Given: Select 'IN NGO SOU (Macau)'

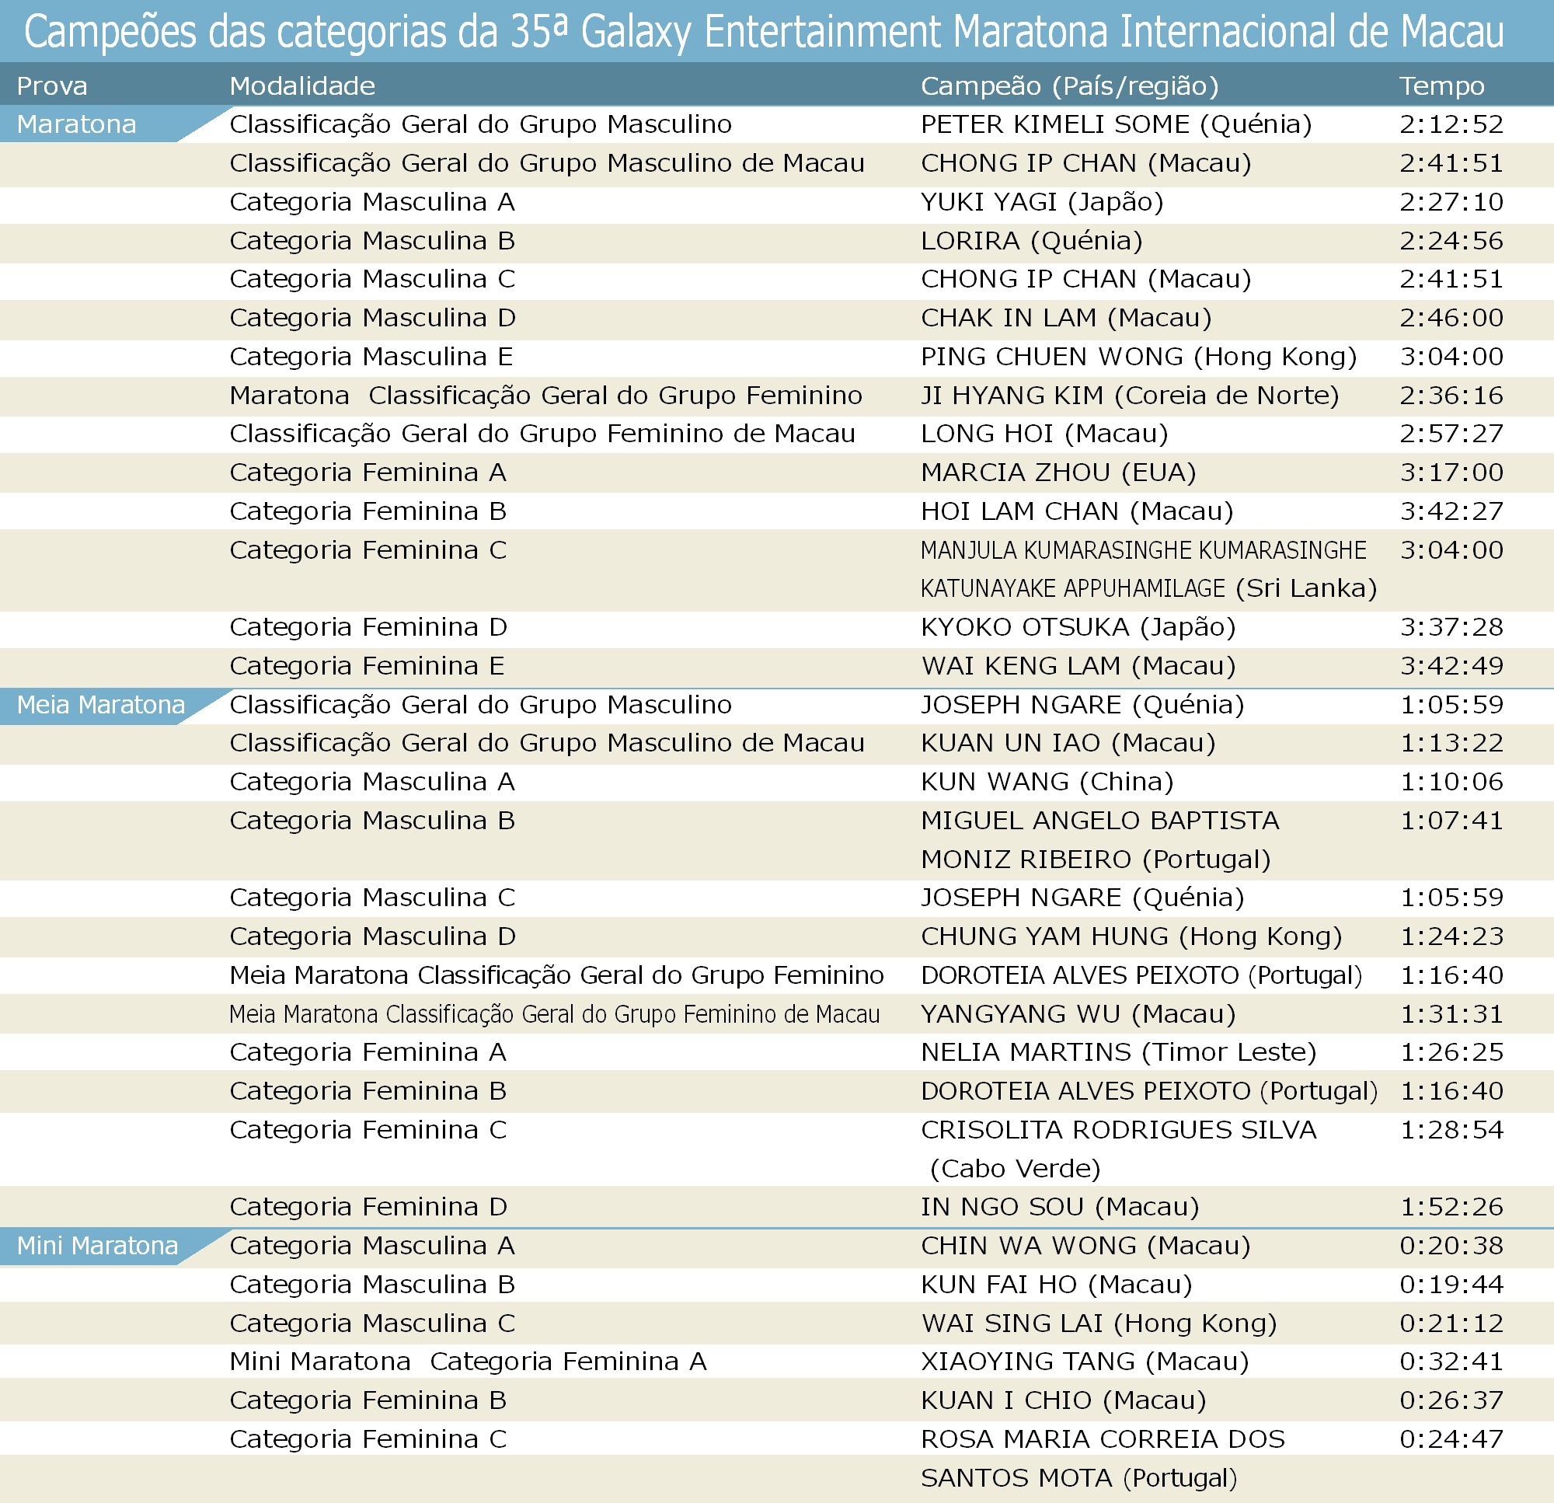Looking at the screenshot, I should tap(1059, 1207).
